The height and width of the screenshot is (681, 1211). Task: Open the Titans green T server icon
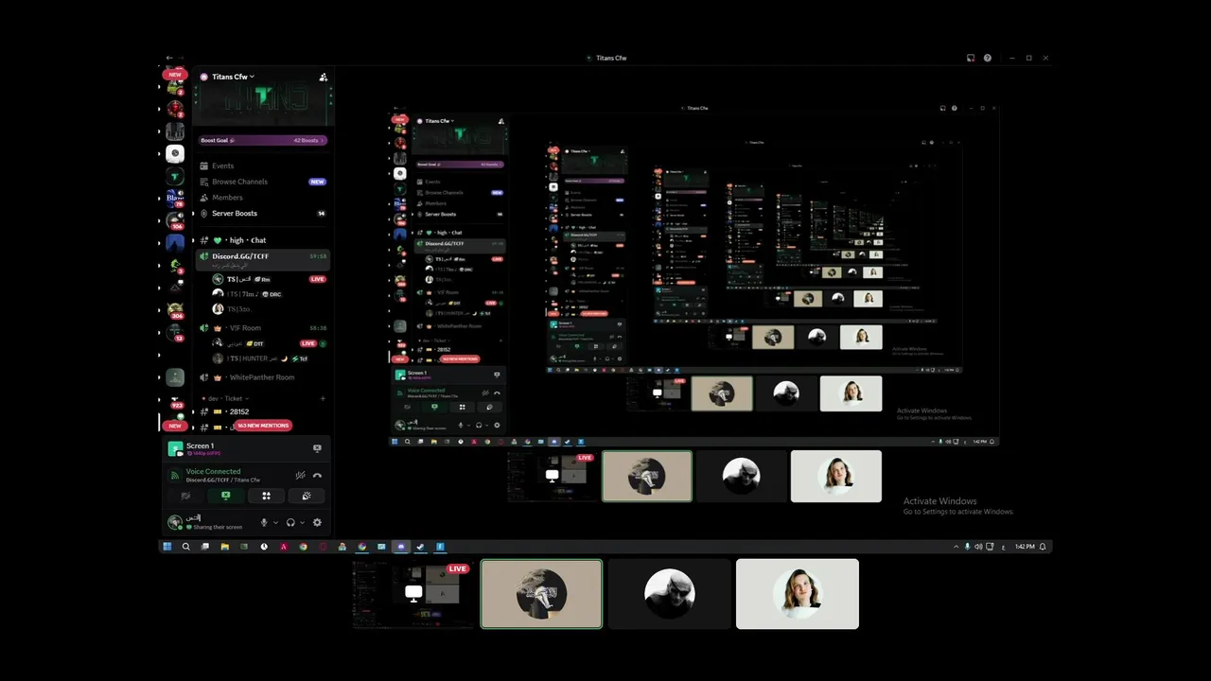[175, 176]
